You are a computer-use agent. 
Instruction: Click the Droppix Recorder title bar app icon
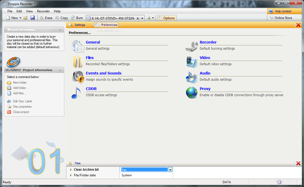tap(4, 4)
